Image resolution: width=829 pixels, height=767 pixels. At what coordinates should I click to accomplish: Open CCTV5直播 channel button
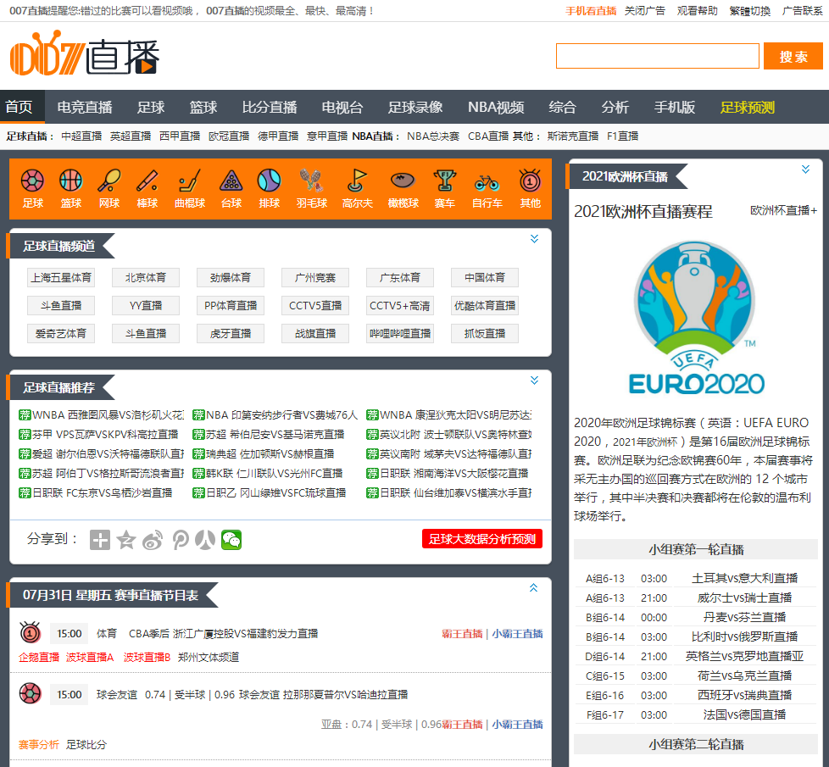click(315, 306)
